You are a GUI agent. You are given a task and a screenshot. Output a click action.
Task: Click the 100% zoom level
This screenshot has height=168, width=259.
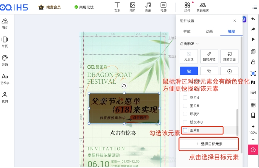pyautogui.click(x=253, y=133)
